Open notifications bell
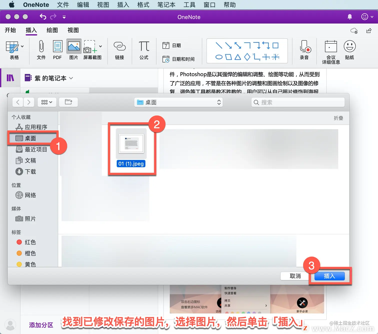 (x=350, y=17)
